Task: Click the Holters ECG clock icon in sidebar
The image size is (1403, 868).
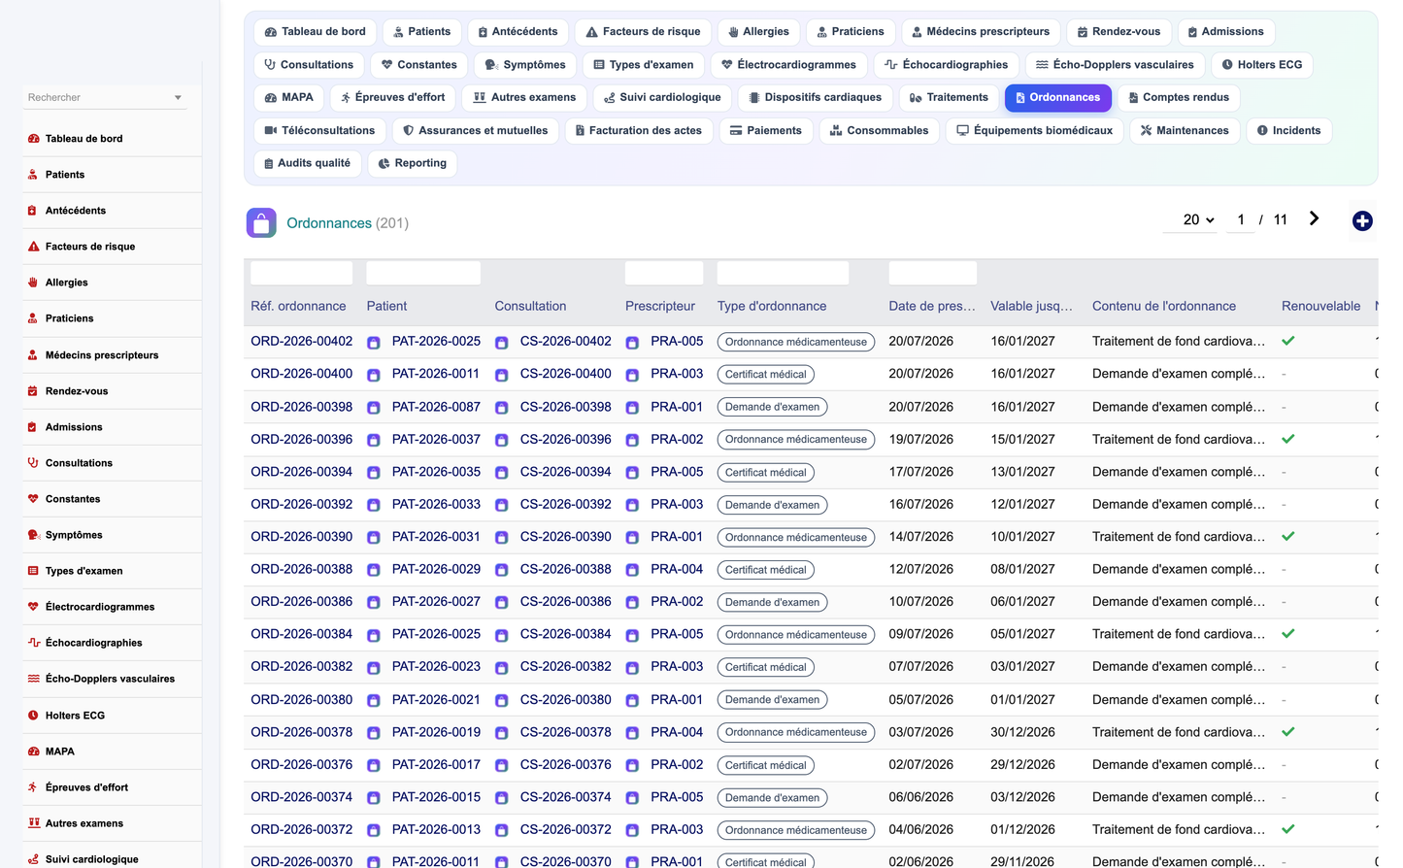Action: pos(34,716)
